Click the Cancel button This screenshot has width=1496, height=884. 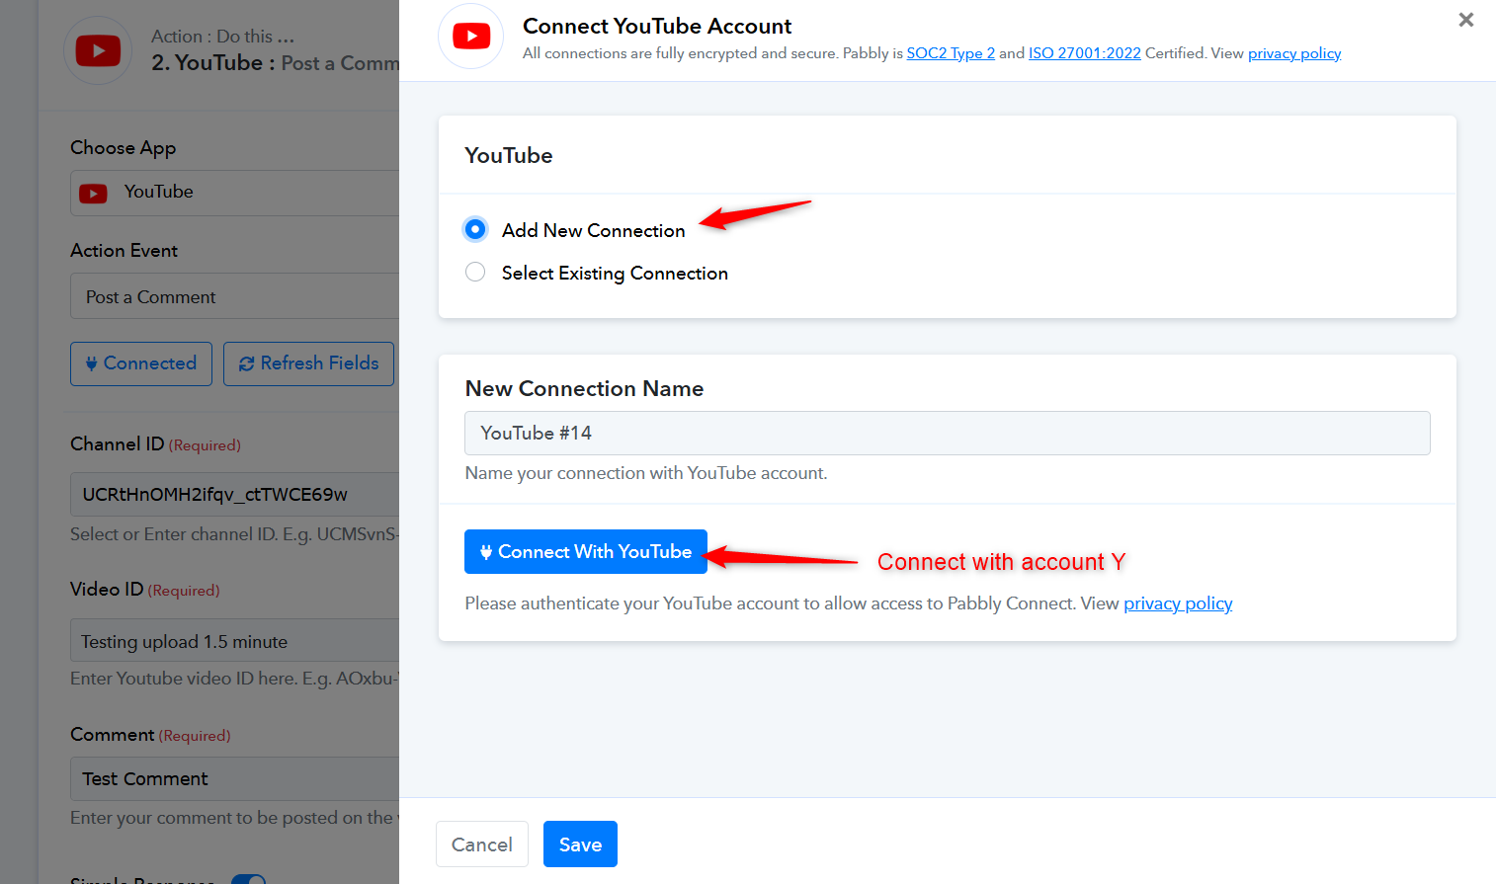point(481,844)
